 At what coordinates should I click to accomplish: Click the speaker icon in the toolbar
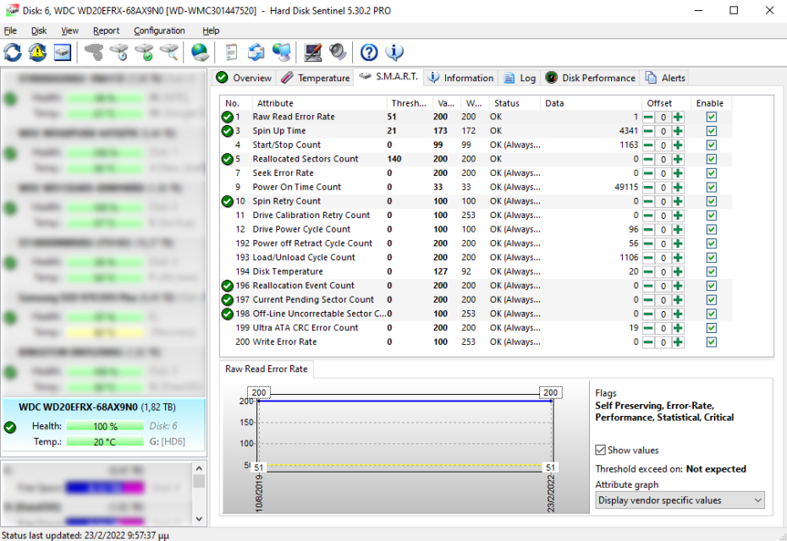[338, 52]
